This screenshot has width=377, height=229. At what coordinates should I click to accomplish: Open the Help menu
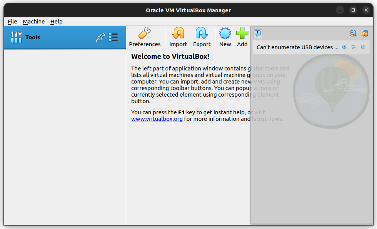tap(57, 22)
